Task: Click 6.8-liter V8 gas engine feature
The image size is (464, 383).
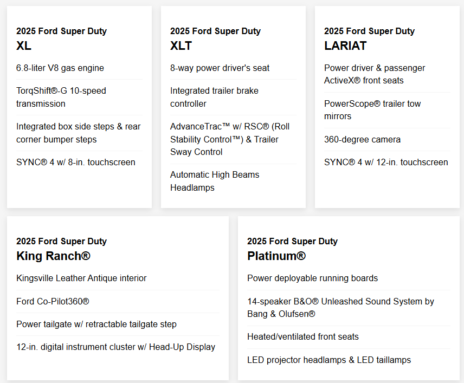Action: click(x=60, y=68)
